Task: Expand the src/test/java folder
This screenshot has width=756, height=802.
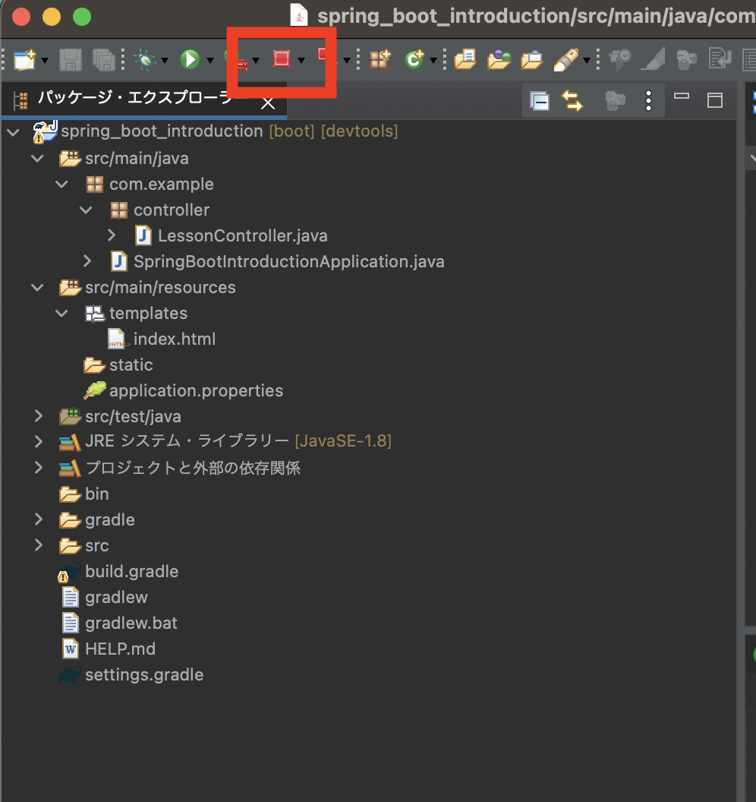Action: (39, 416)
